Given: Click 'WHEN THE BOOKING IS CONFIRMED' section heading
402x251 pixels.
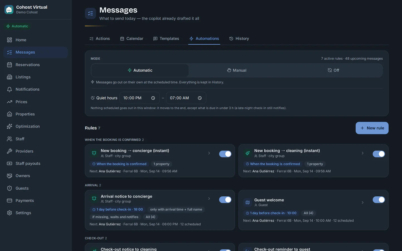Looking at the screenshot, I should pos(114,140).
